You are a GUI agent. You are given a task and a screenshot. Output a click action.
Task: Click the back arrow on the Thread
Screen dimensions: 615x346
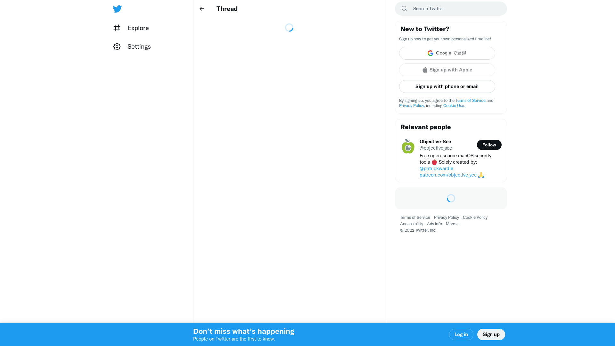(202, 9)
